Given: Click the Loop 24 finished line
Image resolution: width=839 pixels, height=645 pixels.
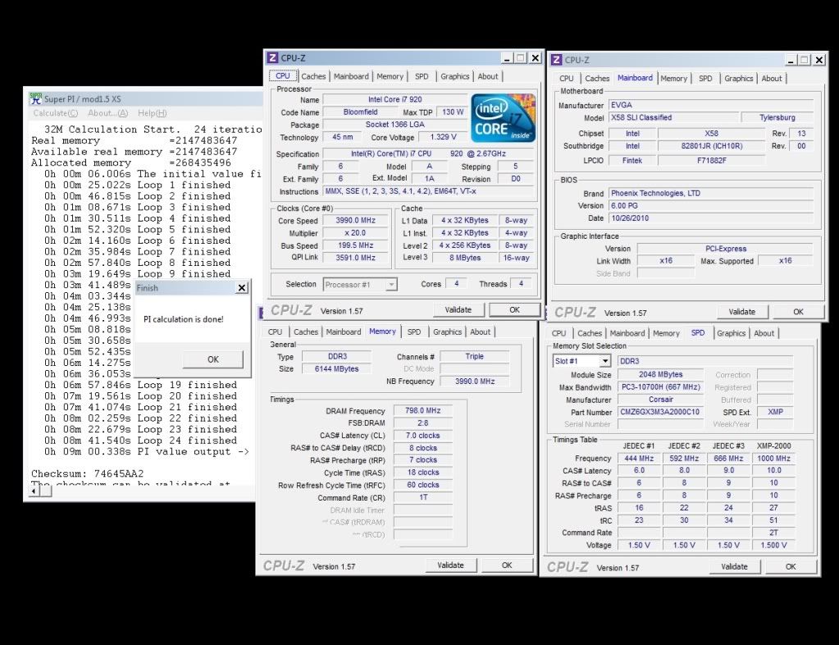Looking at the screenshot, I should pos(141,441).
